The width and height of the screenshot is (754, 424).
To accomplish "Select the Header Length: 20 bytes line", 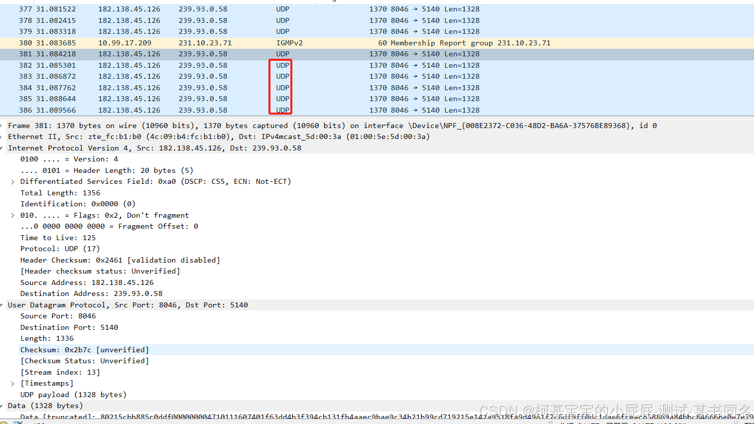I will [x=107, y=170].
